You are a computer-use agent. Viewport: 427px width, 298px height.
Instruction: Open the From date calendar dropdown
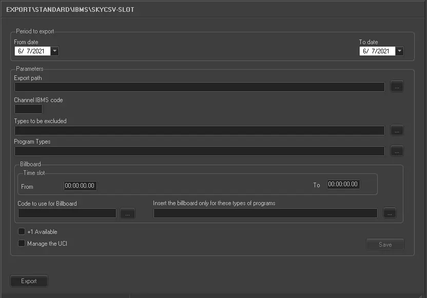(x=55, y=51)
